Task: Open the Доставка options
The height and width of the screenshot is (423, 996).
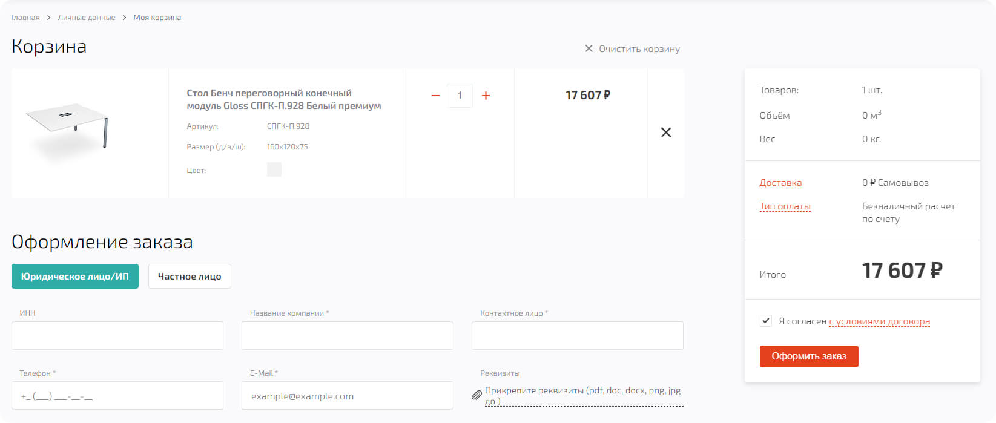Action: pos(780,183)
